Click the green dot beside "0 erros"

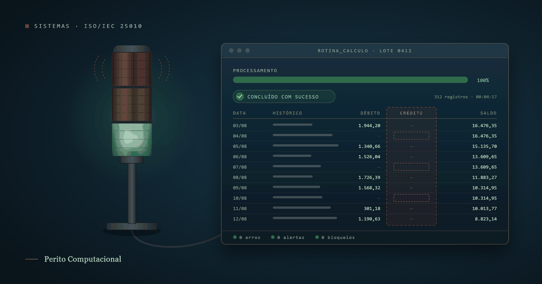235,237
